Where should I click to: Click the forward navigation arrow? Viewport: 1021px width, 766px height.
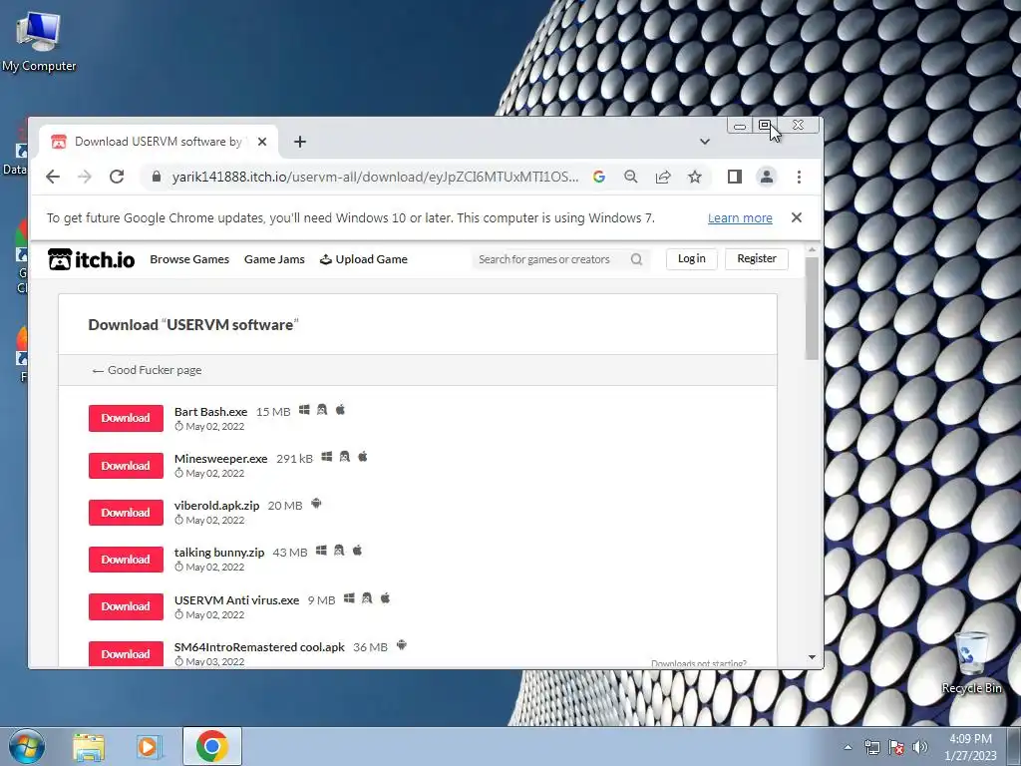(85, 177)
